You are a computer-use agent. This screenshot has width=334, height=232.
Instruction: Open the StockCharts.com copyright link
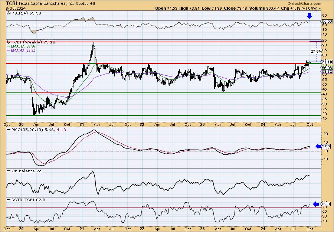click(x=304, y=4)
